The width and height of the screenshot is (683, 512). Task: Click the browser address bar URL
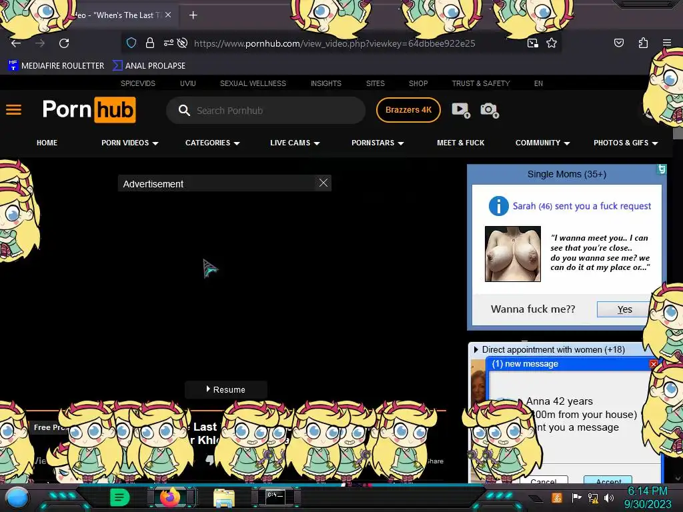(x=334, y=43)
